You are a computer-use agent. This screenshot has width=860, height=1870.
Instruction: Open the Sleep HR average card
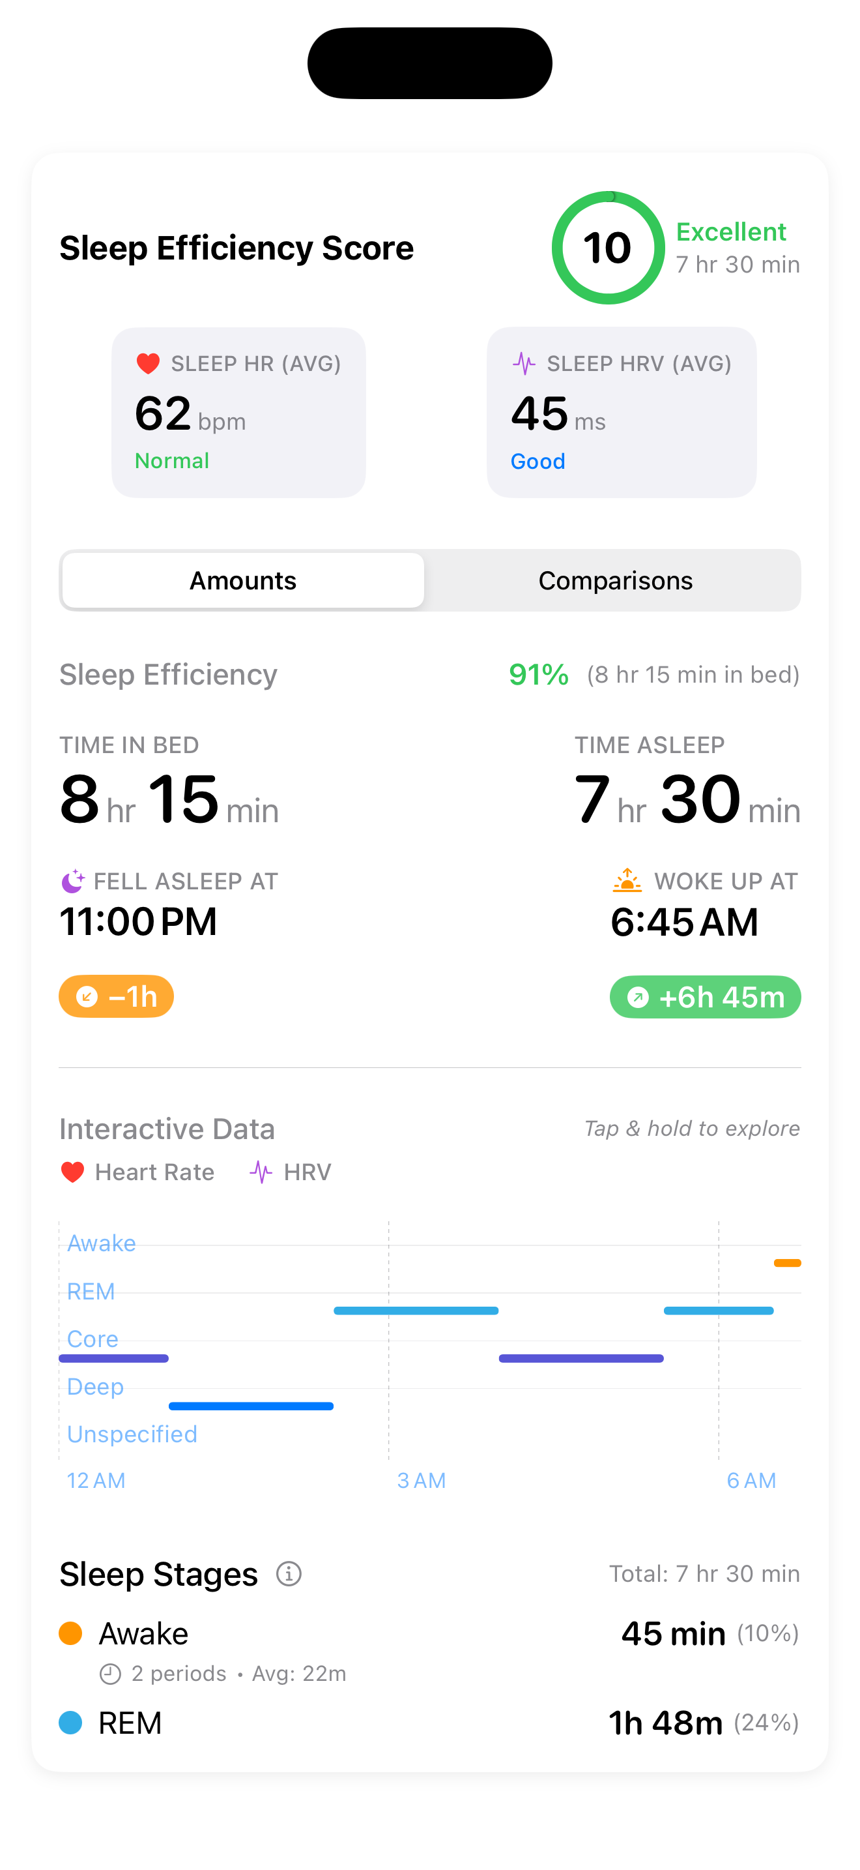[238, 412]
